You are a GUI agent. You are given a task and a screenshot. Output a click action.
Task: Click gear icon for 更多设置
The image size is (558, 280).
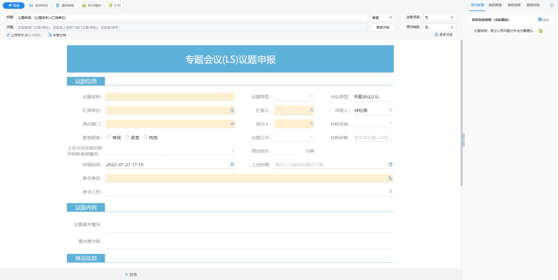pyautogui.click(x=436, y=35)
